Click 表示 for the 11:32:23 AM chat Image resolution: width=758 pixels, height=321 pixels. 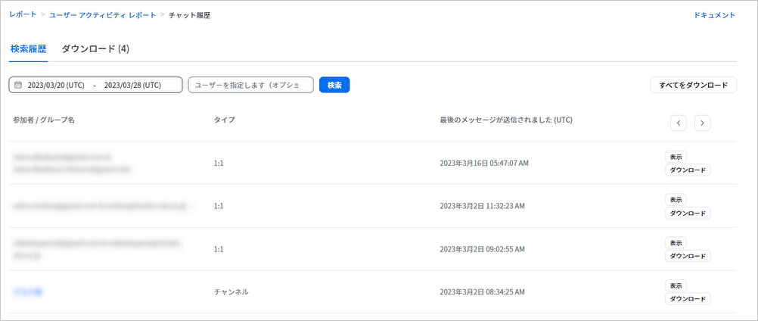676,200
